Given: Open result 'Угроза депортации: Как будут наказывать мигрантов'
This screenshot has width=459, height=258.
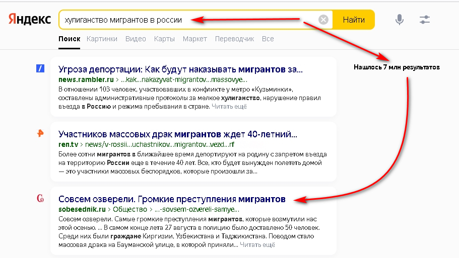Looking at the screenshot, I should [x=180, y=69].
